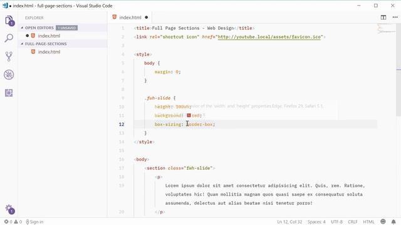Viewport: 401px width, 225px height.
Task: Click the box-sizing property text
Action: point(167,124)
